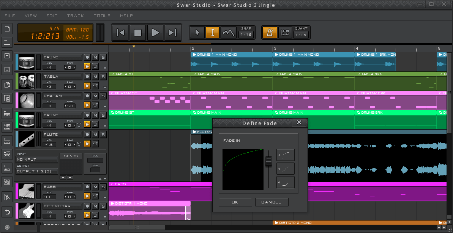Select the TABLA BRK clip in timeline
Viewport: 453px width, 233px height.
click(x=396, y=81)
